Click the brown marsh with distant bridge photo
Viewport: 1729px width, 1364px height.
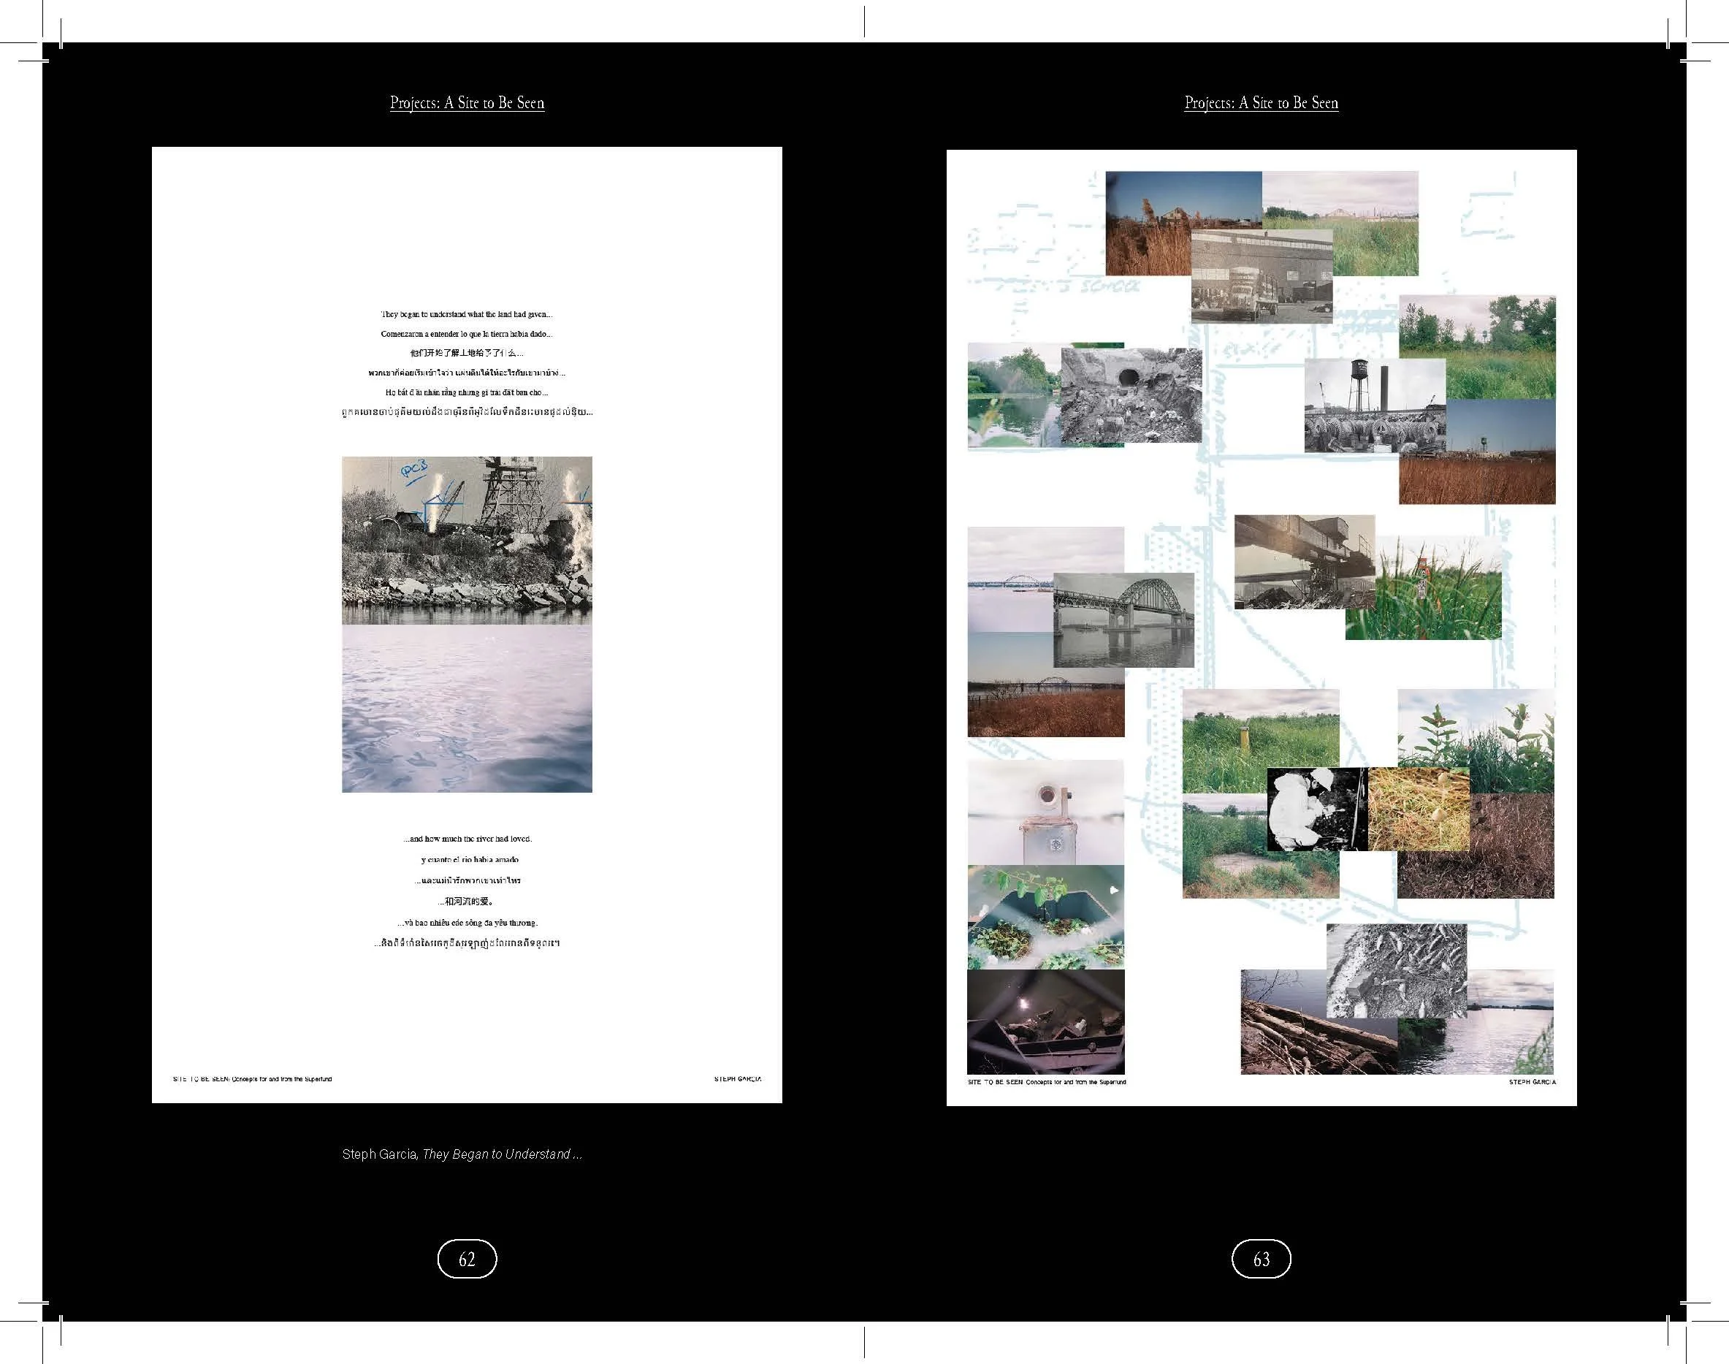pos(1046,685)
